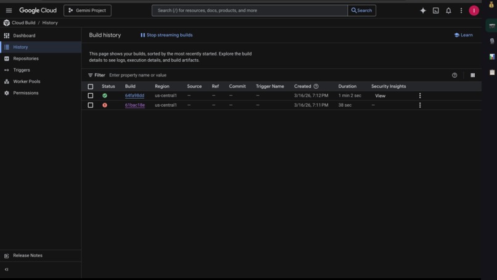Open the main navigation hamburger menu
Image resolution: width=497 pixels, height=280 pixels.
pos(9,10)
